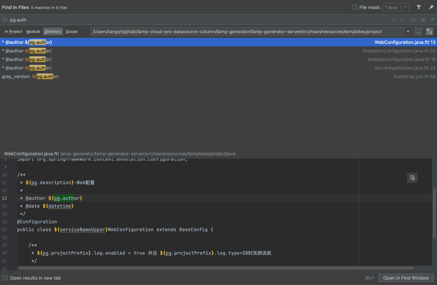Check Open results in new tab
The height and width of the screenshot is (285, 437).
click(x=5, y=278)
